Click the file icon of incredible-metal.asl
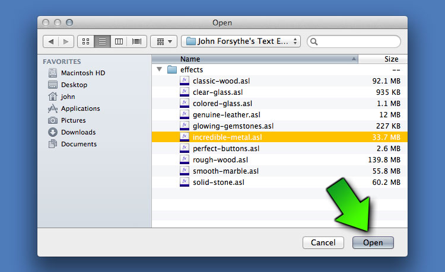 coord(185,137)
